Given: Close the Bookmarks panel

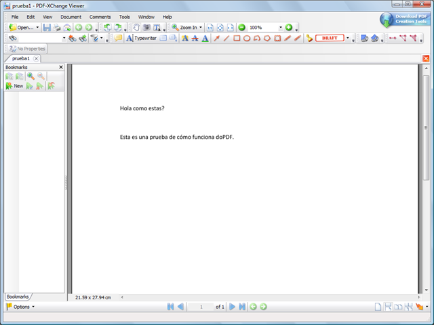Looking at the screenshot, I should pos(61,67).
